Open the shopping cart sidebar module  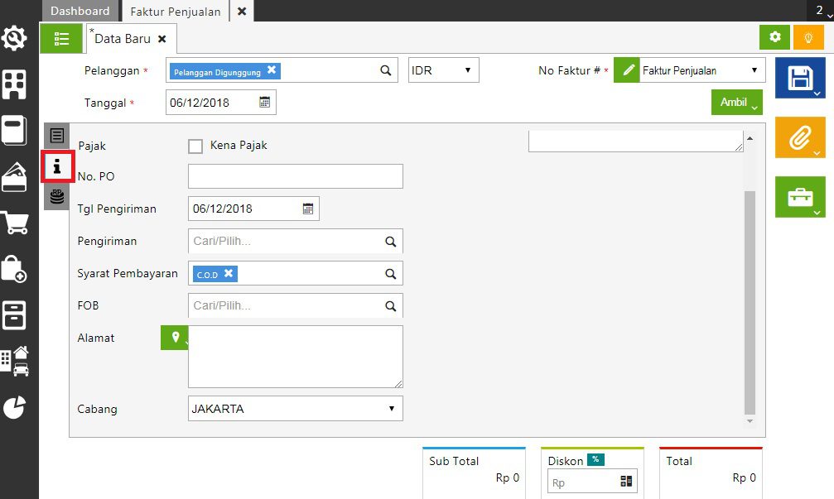pos(15,223)
